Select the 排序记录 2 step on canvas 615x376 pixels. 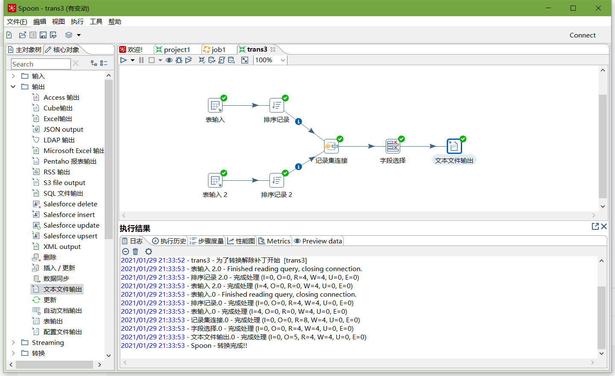(277, 180)
